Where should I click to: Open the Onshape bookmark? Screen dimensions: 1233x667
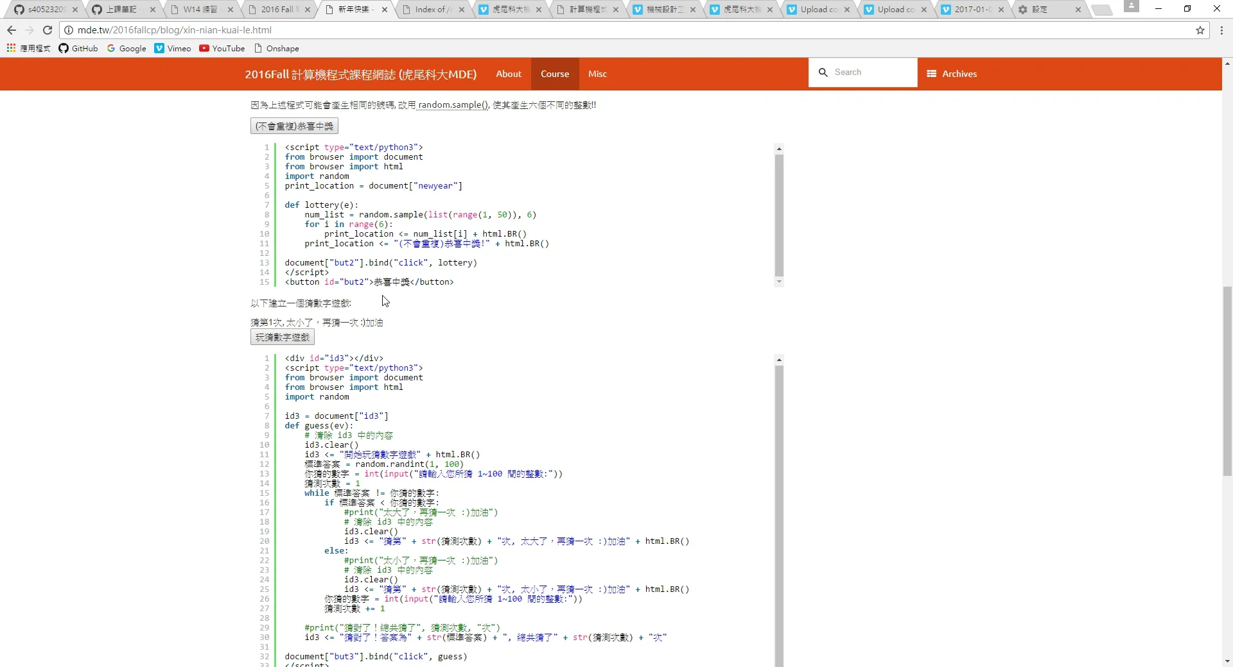click(277, 48)
